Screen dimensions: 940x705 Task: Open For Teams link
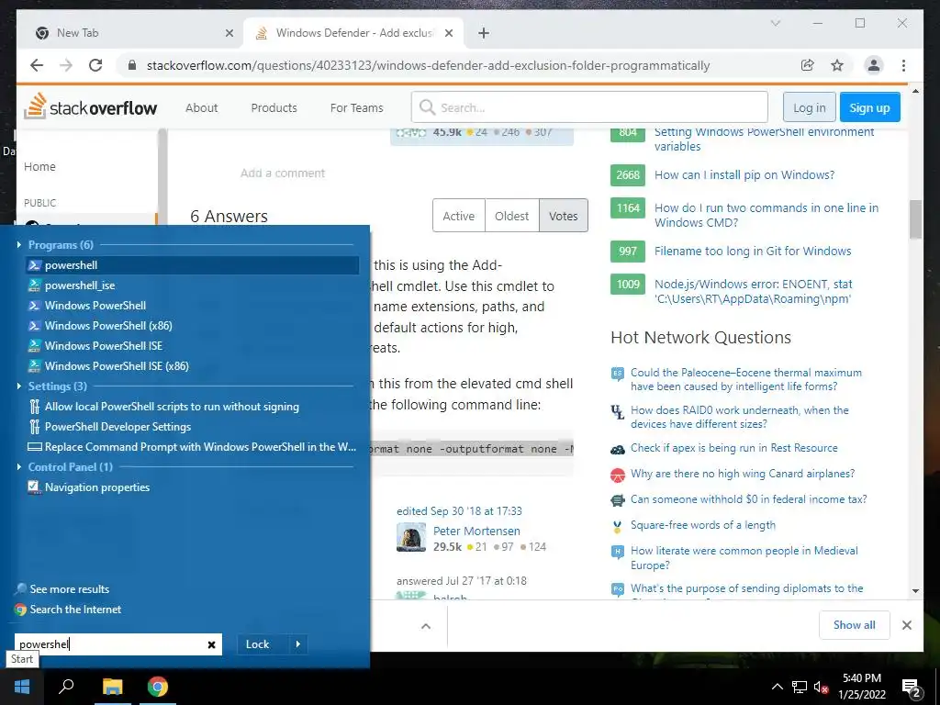357,108
